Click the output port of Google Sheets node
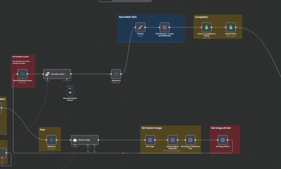 point(236,27)
